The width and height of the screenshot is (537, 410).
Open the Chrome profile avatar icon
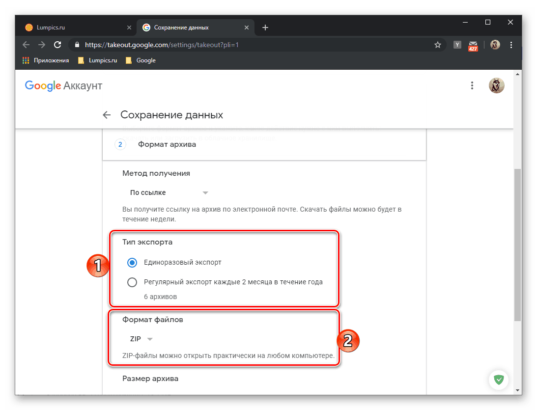pyautogui.click(x=495, y=44)
